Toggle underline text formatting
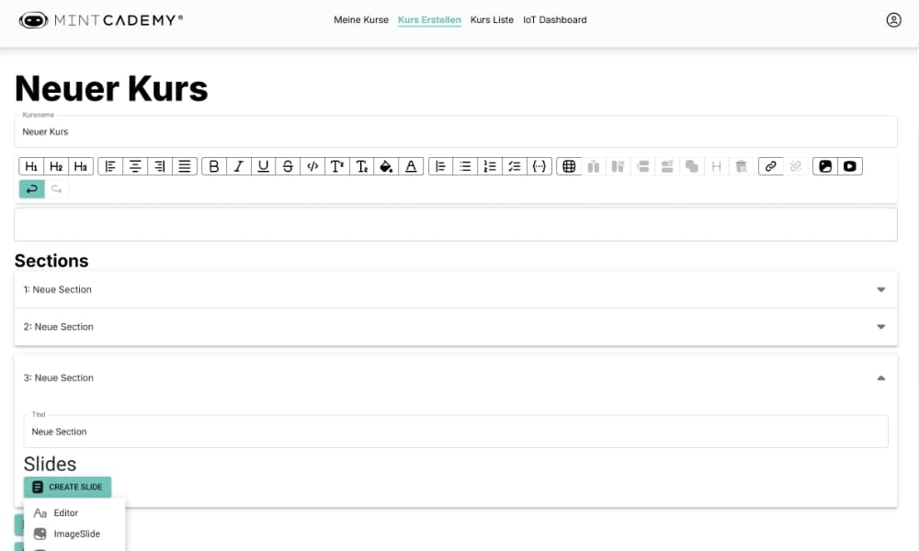The width and height of the screenshot is (919, 551). [264, 166]
